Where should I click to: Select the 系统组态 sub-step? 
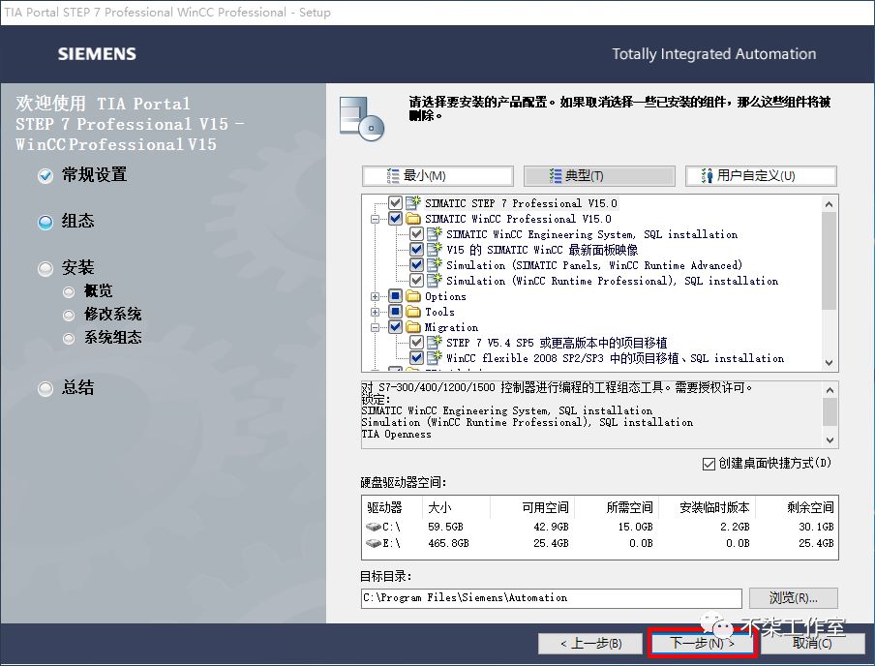[x=103, y=338]
